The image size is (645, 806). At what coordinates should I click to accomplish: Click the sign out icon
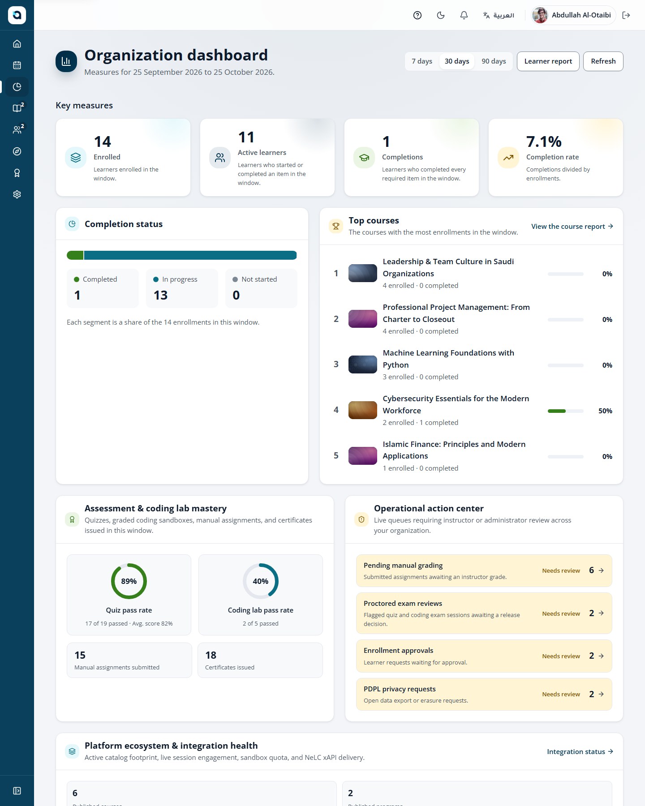click(626, 15)
